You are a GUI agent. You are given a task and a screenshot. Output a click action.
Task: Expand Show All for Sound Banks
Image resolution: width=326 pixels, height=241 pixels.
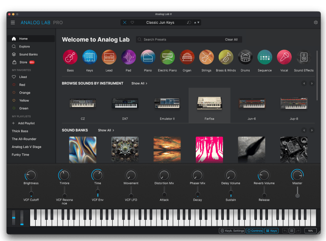pos(106,130)
